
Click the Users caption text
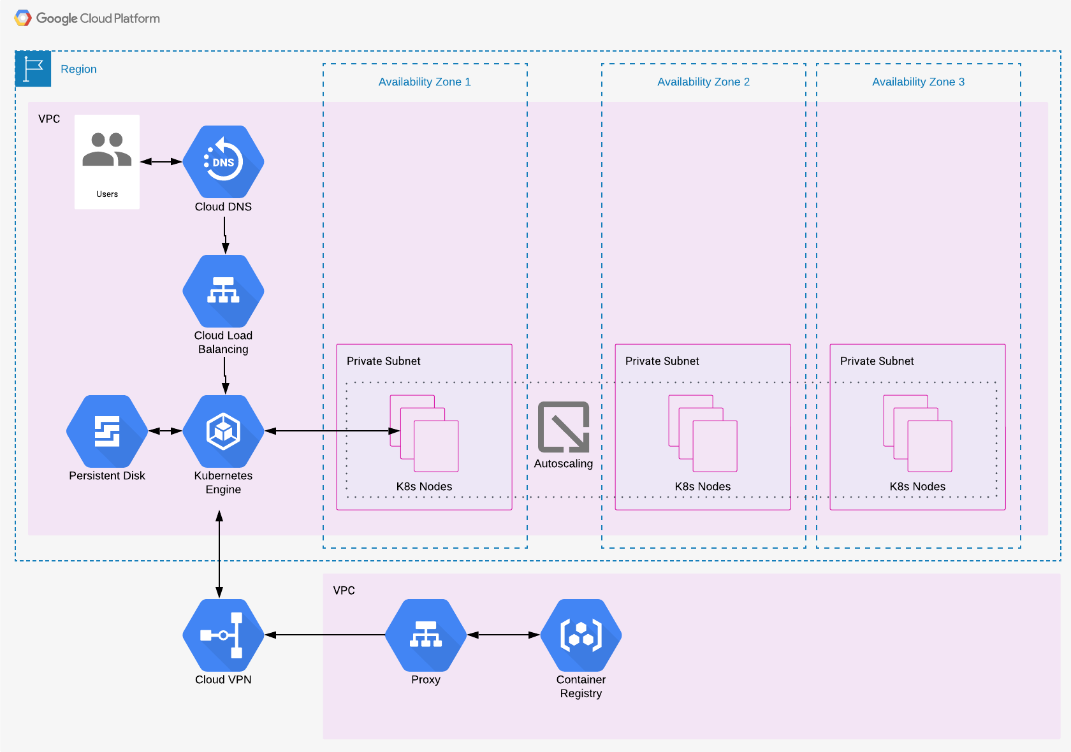pos(107,194)
